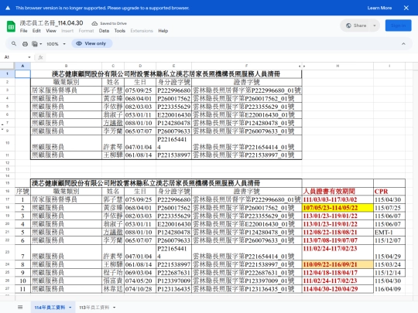This screenshot has width=418, height=313.
Task: Click the 序號 header cell
Action: [22, 192]
